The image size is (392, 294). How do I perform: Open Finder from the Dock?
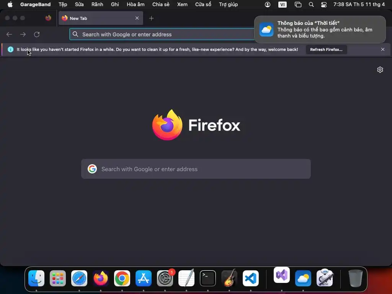point(36,278)
